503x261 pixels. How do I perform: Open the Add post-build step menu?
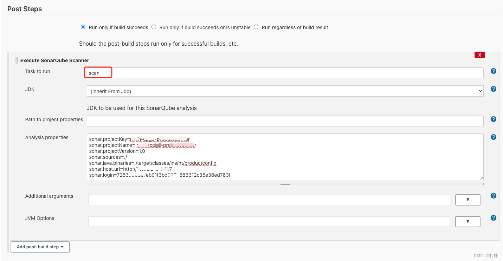coord(40,247)
